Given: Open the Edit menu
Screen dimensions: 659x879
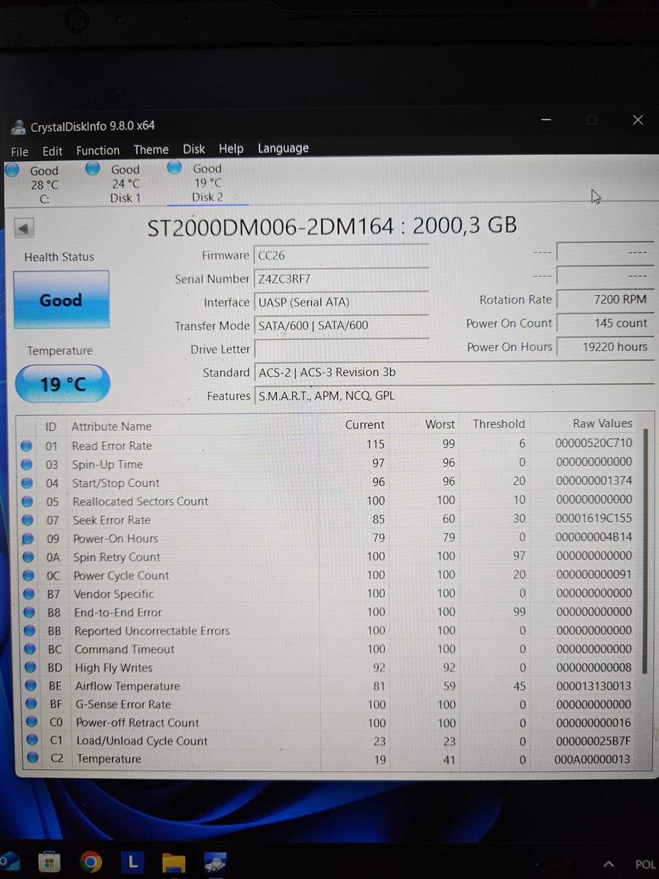Looking at the screenshot, I should 52,151.
